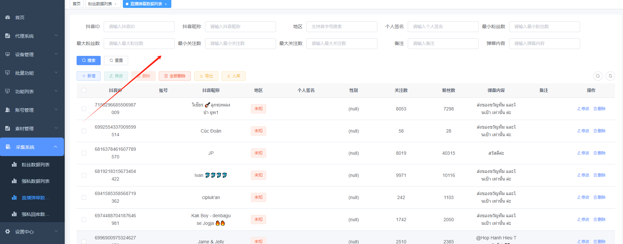Expand the 功能列表 menu chevron
Viewport: 623px width, 244px height.
point(56,91)
